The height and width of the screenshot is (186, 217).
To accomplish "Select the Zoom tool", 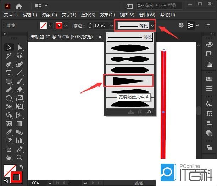I will tap(20, 158).
